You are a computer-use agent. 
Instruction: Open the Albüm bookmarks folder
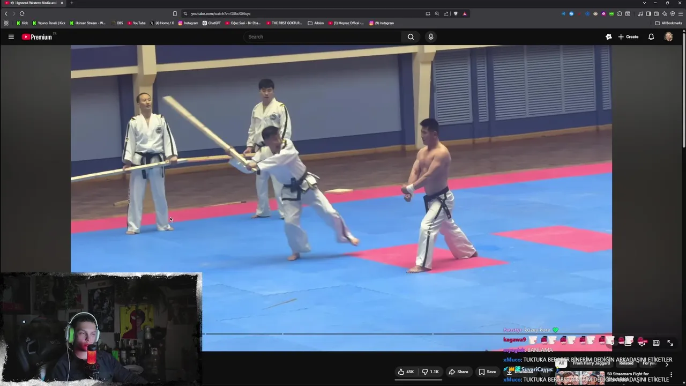click(316, 23)
